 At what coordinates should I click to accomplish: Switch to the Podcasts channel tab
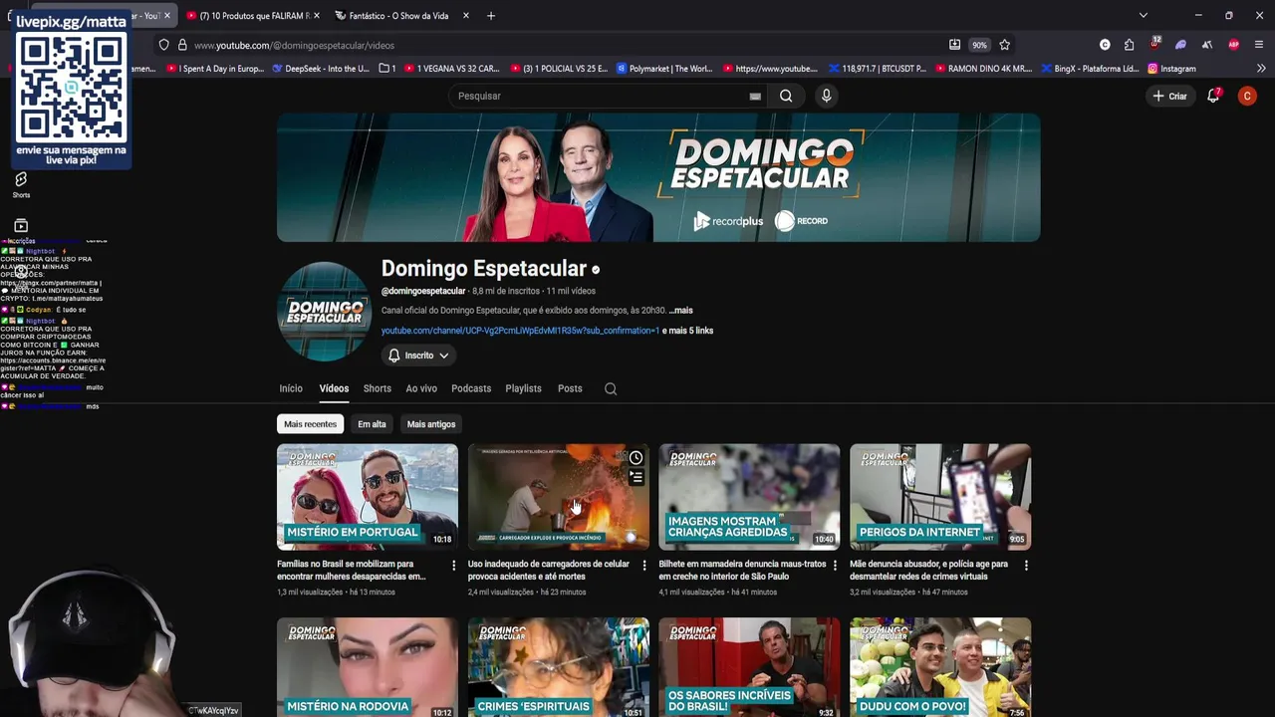tap(471, 388)
